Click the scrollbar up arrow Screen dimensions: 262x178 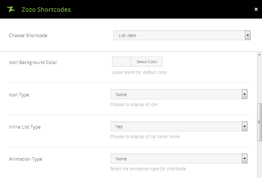click(259, 54)
